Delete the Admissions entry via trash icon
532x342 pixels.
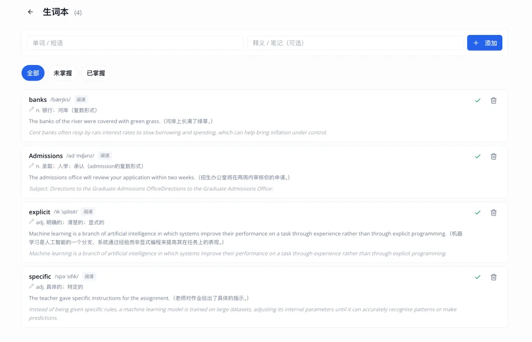[493, 156]
